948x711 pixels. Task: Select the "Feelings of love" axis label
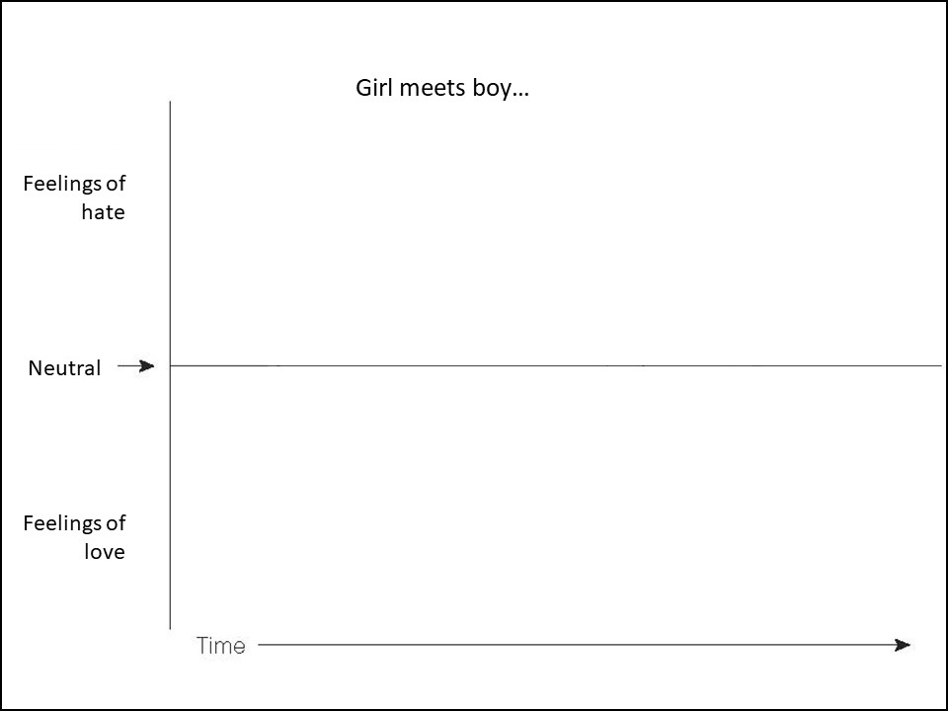pyautogui.click(x=75, y=537)
